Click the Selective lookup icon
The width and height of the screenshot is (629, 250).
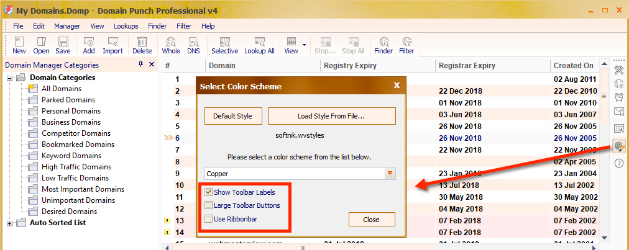(224, 45)
